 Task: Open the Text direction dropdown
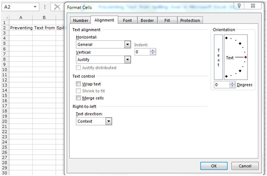(x=108, y=121)
